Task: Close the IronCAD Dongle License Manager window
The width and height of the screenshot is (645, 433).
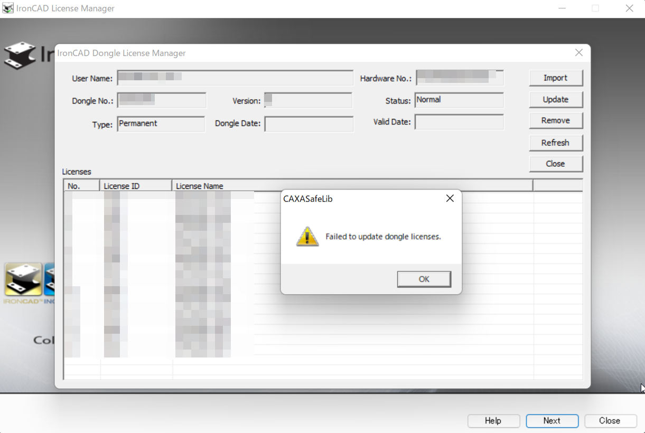Action: tap(579, 53)
